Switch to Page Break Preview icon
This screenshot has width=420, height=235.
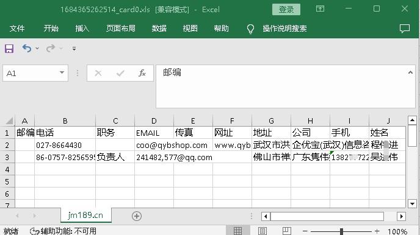tap(286, 231)
